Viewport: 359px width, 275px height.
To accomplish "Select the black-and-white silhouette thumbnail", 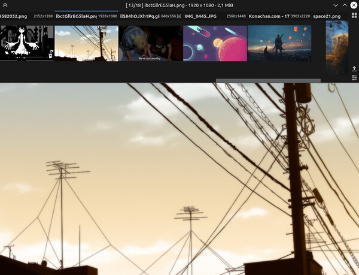I will pos(26,43).
